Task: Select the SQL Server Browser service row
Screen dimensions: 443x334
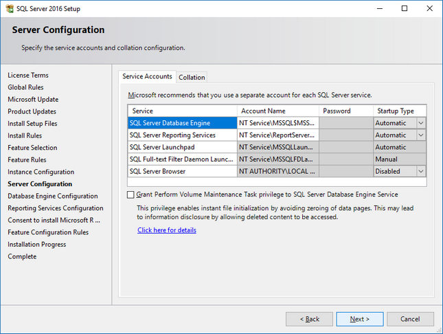Action: tap(182, 171)
